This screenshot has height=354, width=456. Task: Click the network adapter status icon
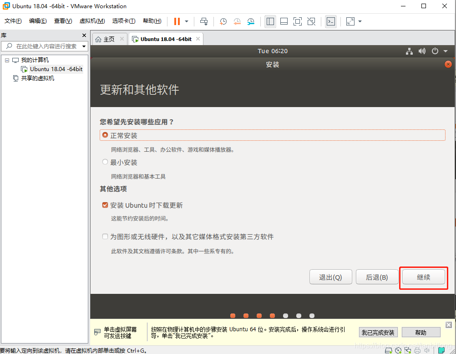tap(408, 350)
